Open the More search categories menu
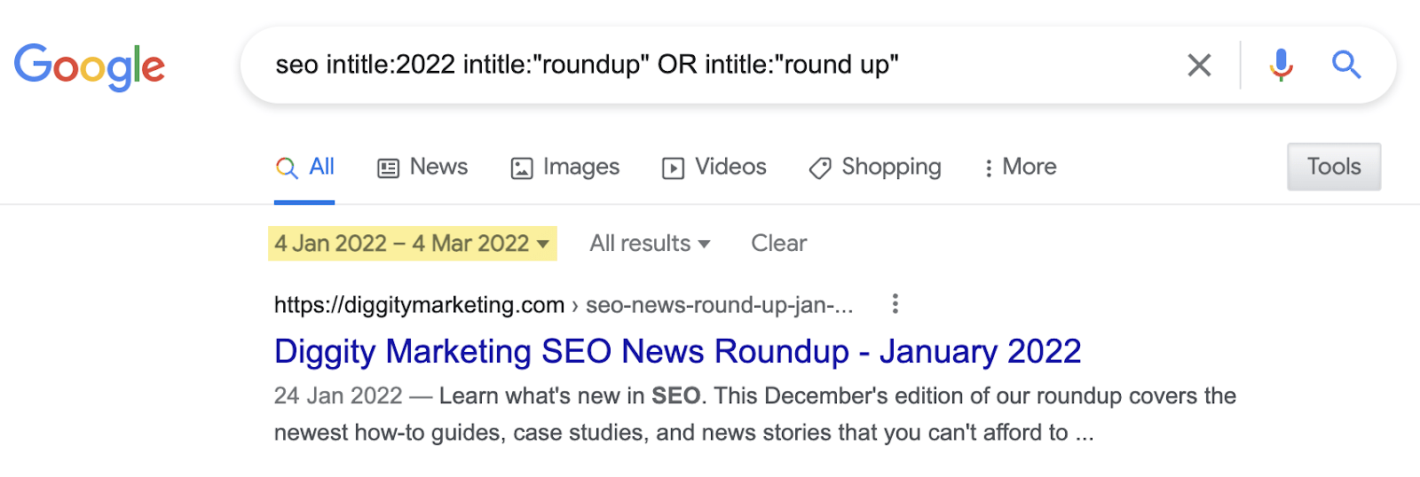 pos(1021,167)
